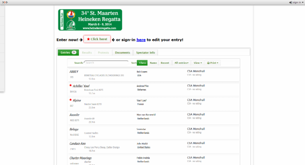The height and width of the screenshot is (165, 305).
Task: Focus the entries Search field
Action: coord(106,62)
